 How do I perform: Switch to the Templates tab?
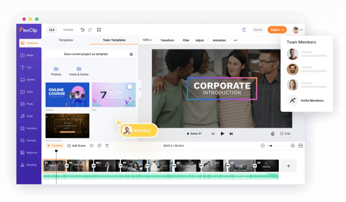click(66, 40)
